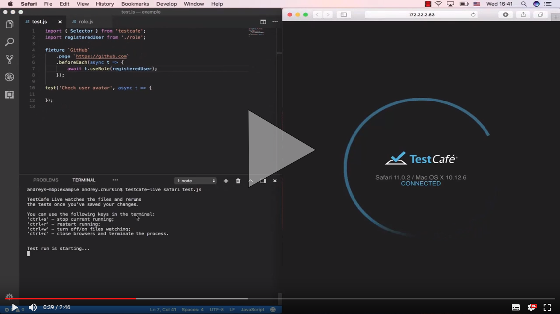Viewport: 560px width, 314px height.
Task: Toggle video captions on
Action: pyautogui.click(x=515, y=307)
